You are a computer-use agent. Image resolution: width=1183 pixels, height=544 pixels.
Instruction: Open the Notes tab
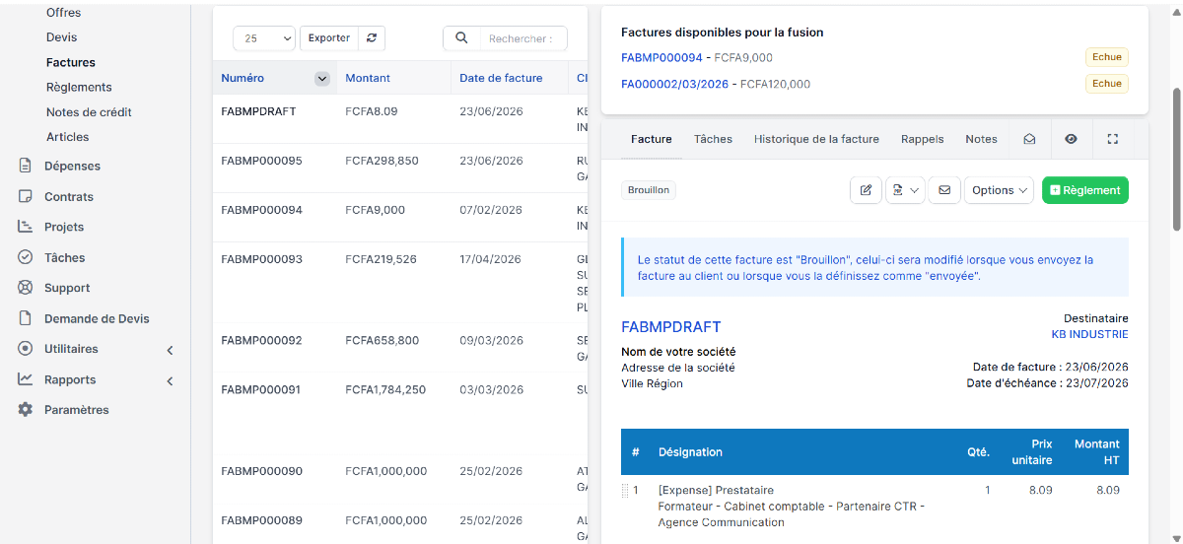(981, 139)
